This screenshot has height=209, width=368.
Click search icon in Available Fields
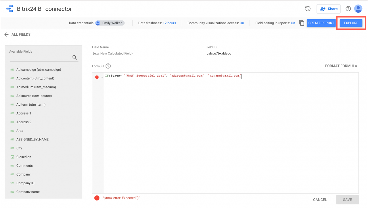click(75, 57)
